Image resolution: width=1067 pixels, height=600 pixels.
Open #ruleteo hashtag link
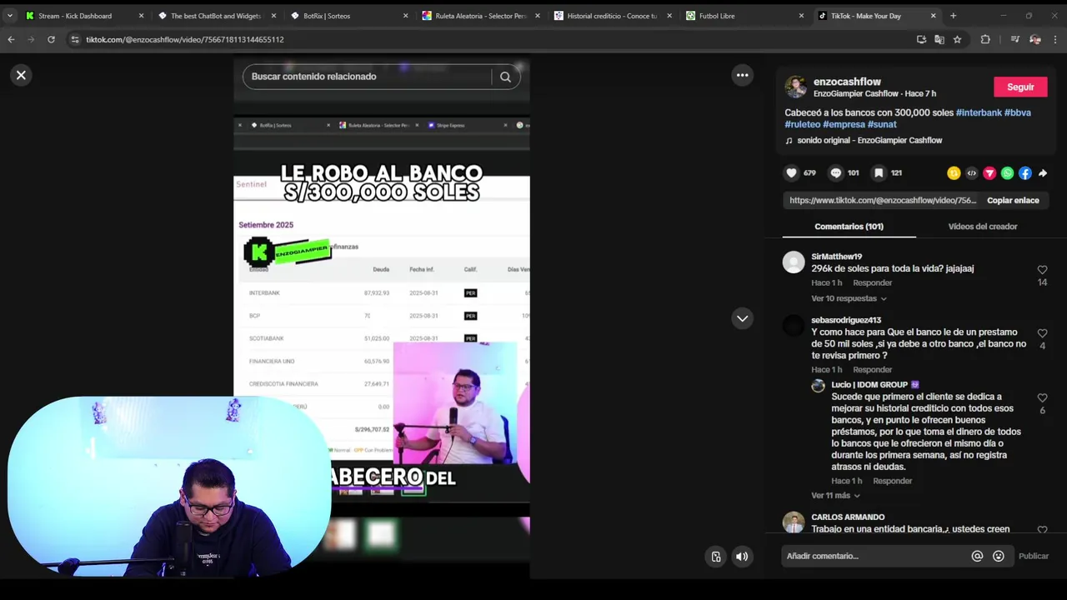point(802,124)
